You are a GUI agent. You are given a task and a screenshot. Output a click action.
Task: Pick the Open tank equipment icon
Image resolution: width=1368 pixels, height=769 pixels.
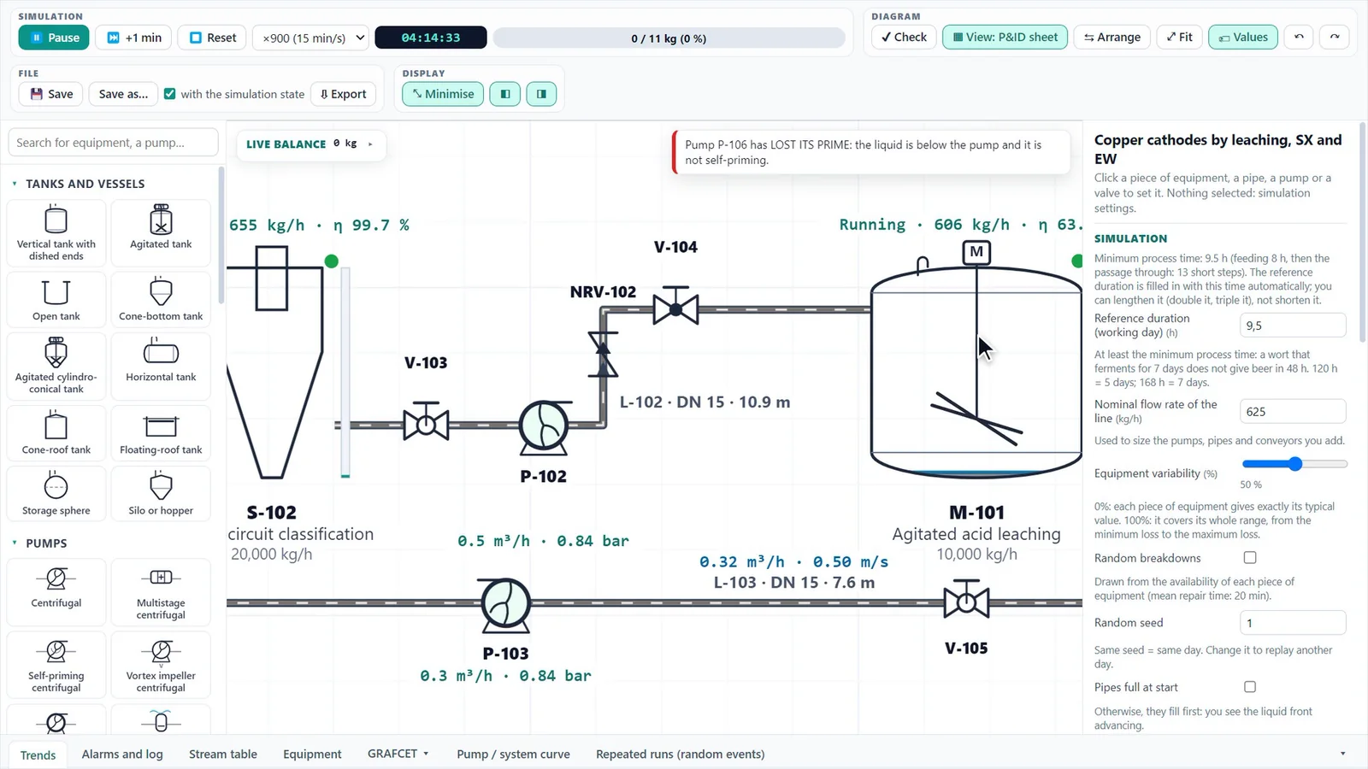pyautogui.click(x=56, y=299)
